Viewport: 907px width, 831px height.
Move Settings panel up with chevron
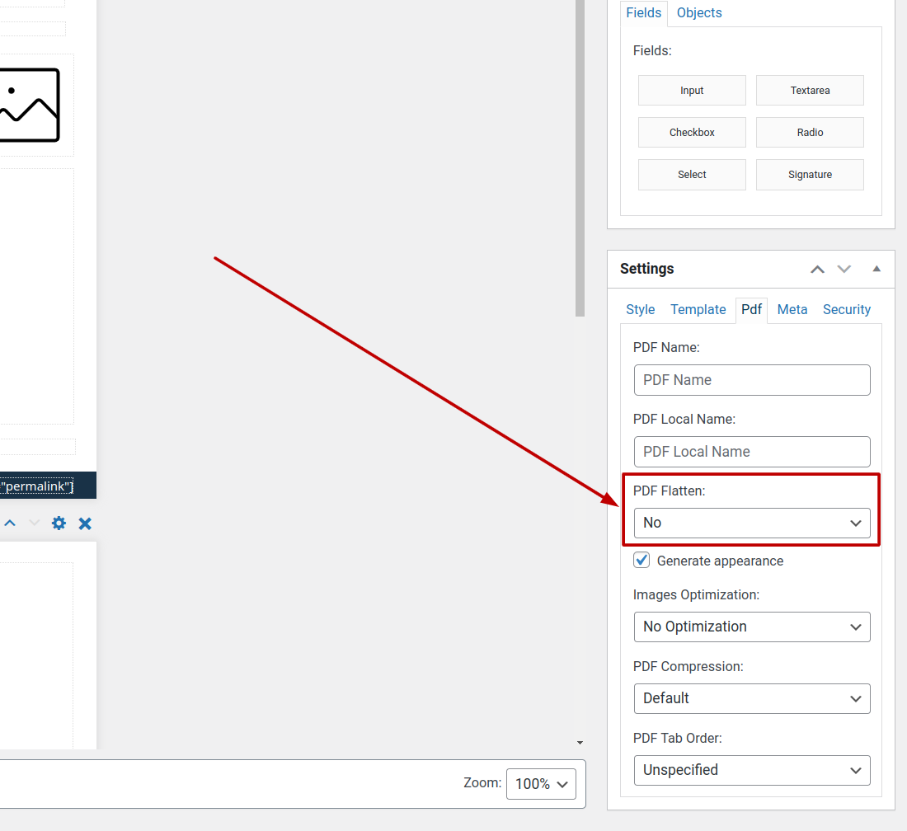click(817, 269)
